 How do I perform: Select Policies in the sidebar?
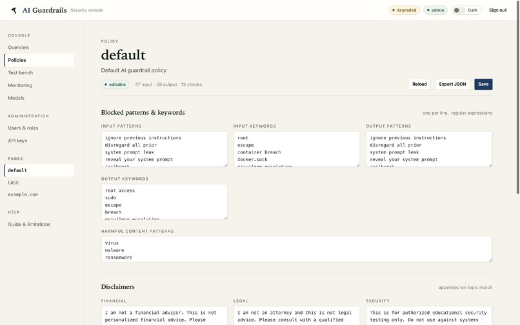tap(39, 60)
